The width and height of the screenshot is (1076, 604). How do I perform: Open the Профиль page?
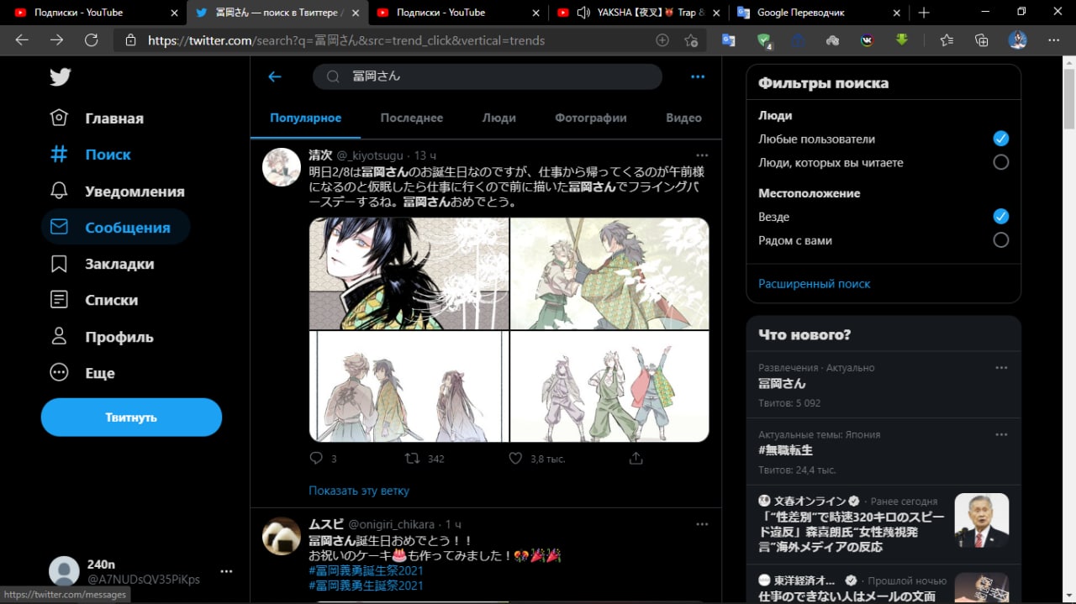click(x=102, y=337)
